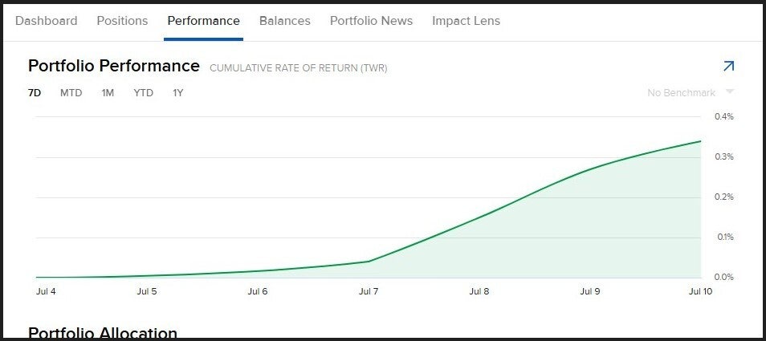Go to the Balances tab
This screenshot has height=341, width=766.
(x=284, y=21)
